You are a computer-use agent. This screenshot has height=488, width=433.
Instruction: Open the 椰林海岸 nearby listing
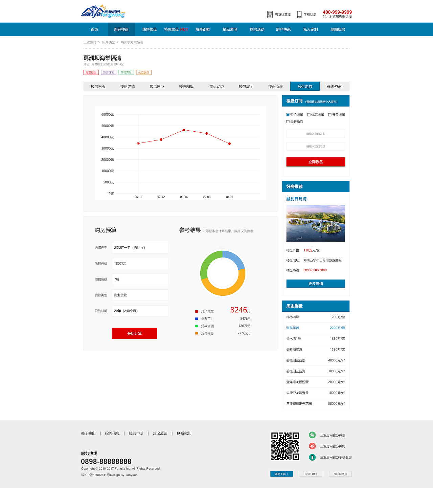click(316, 317)
